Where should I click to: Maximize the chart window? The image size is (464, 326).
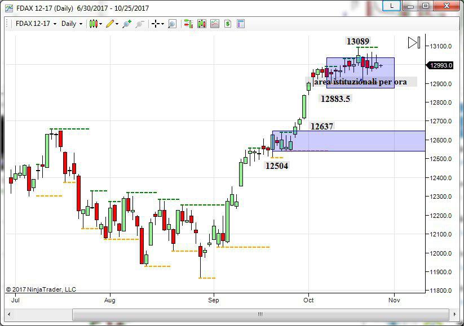tap(426, 6)
